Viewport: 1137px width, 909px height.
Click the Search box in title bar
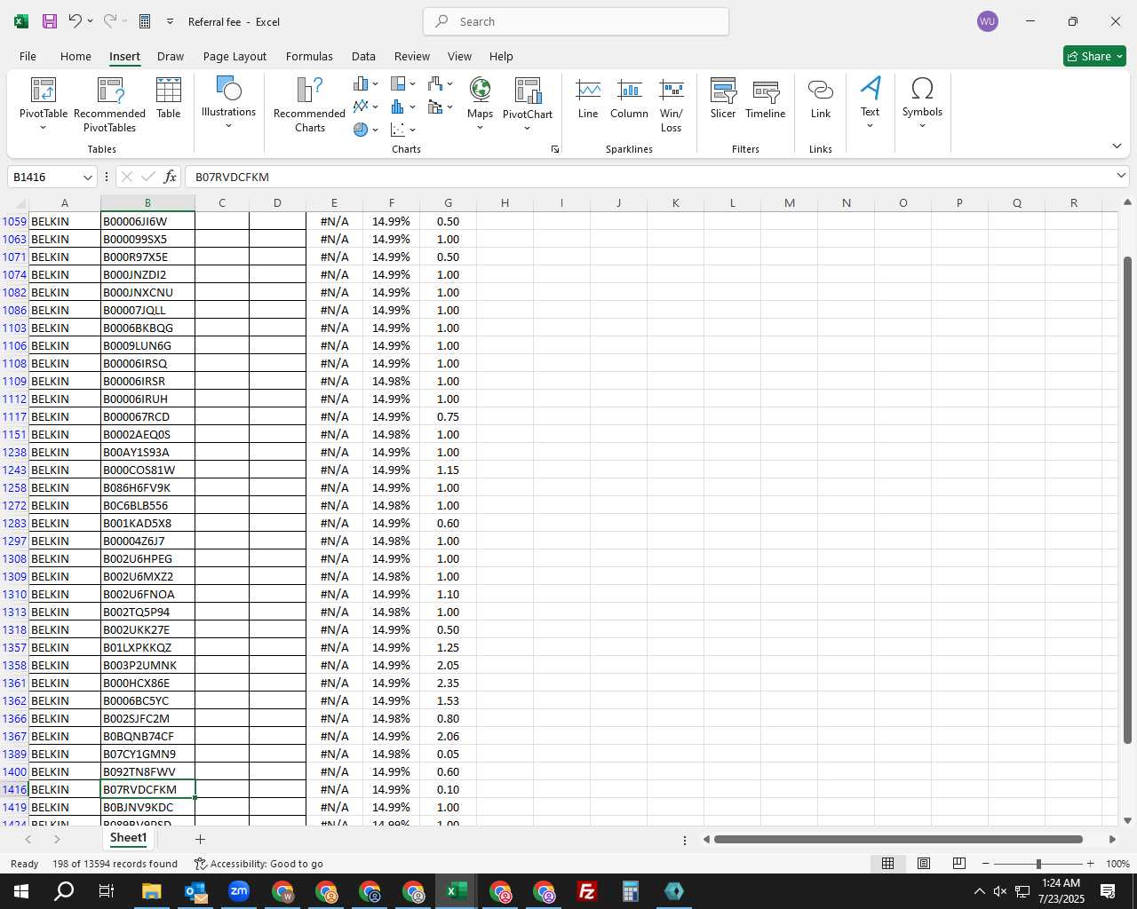coord(576,21)
